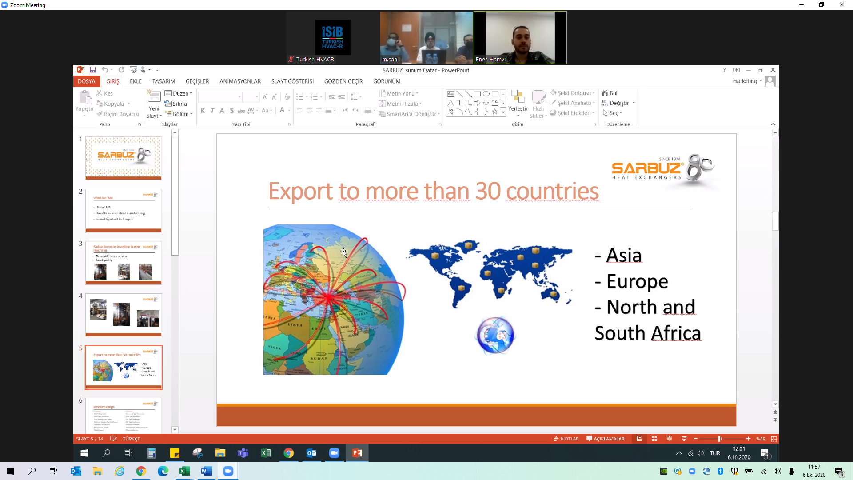
Task: Click Kopyala copy button
Action: coord(114,104)
